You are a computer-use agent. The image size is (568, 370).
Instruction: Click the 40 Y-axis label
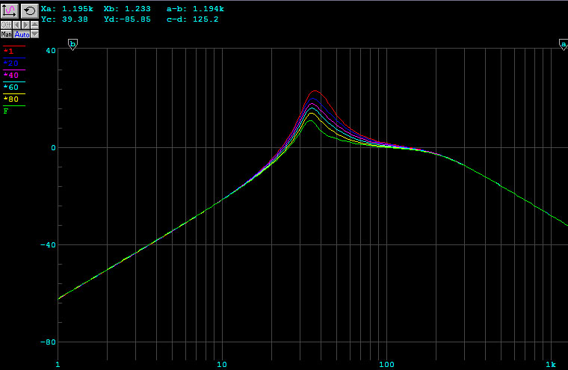pos(51,50)
